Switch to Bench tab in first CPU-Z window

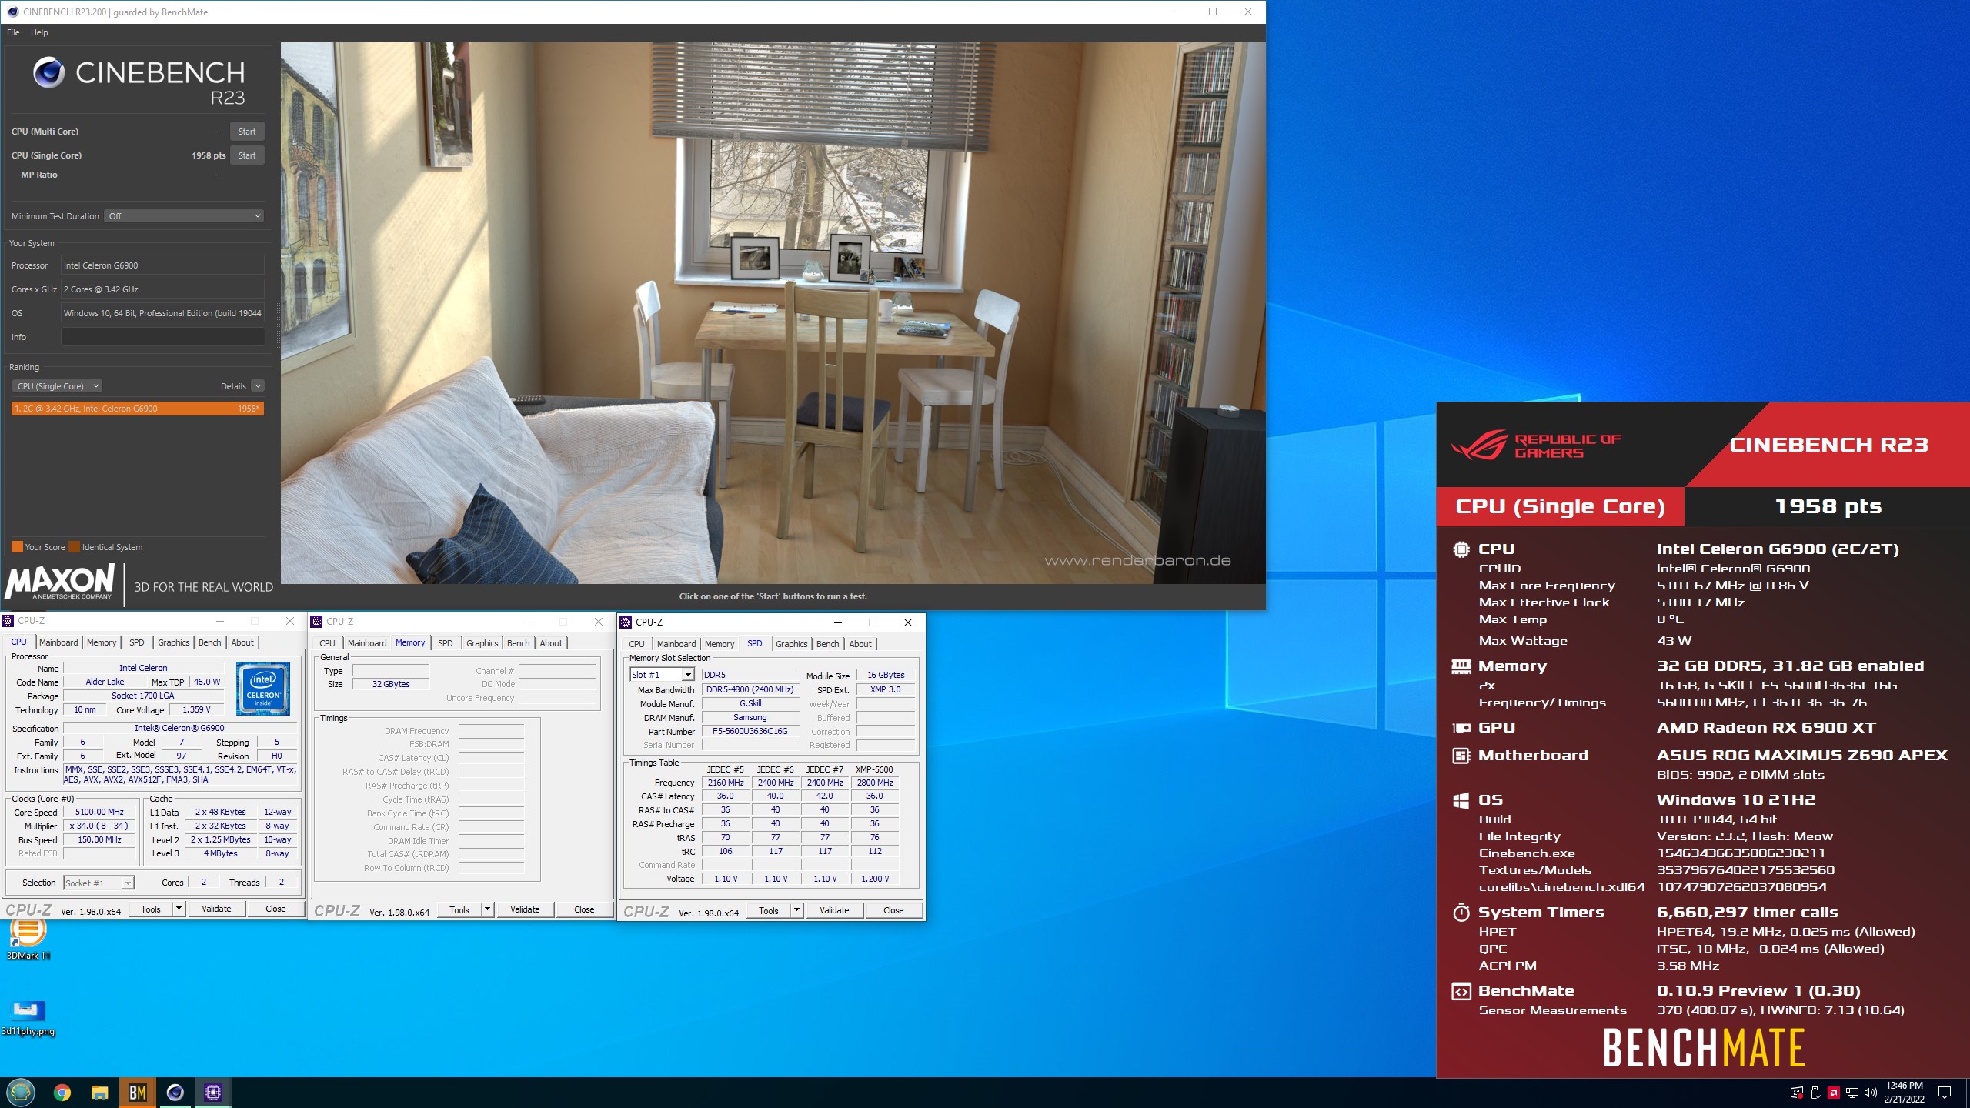209,642
